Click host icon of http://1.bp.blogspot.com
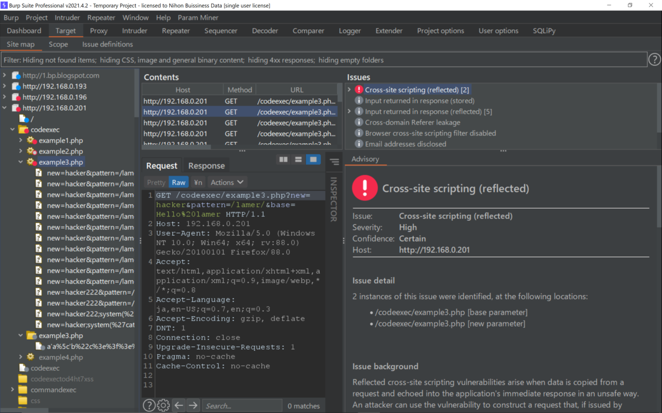 tap(15, 75)
